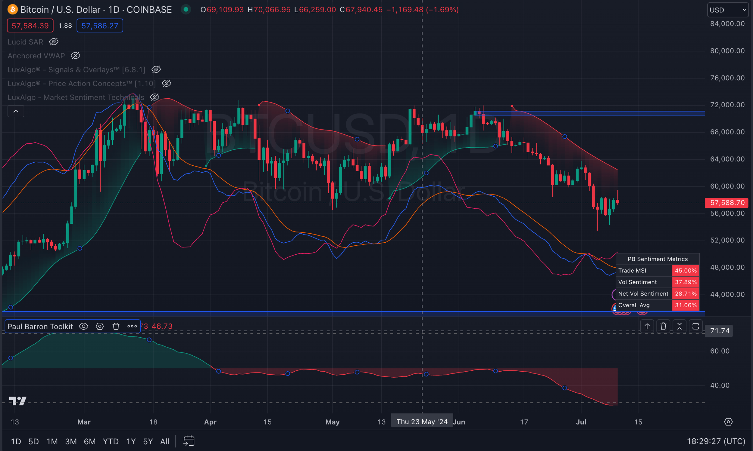Move the indicator pane up
This screenshot has height=451, width=753.
[647, 327]
